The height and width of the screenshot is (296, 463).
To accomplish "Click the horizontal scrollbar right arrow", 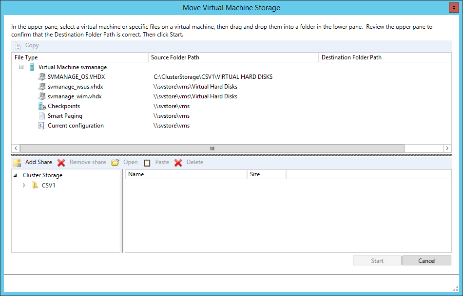I will tap(447, 148).
